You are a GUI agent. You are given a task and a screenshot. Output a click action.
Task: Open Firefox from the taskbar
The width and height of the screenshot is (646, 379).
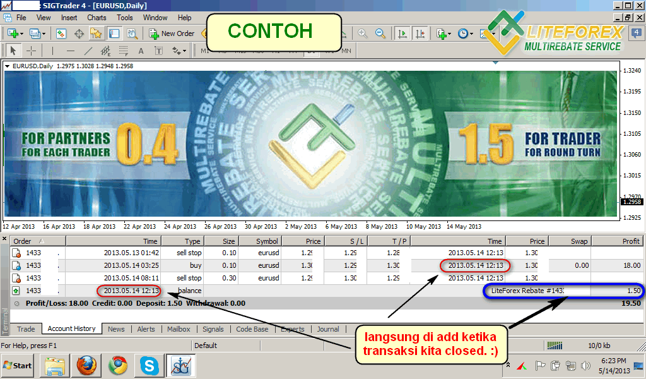[86, 365]
